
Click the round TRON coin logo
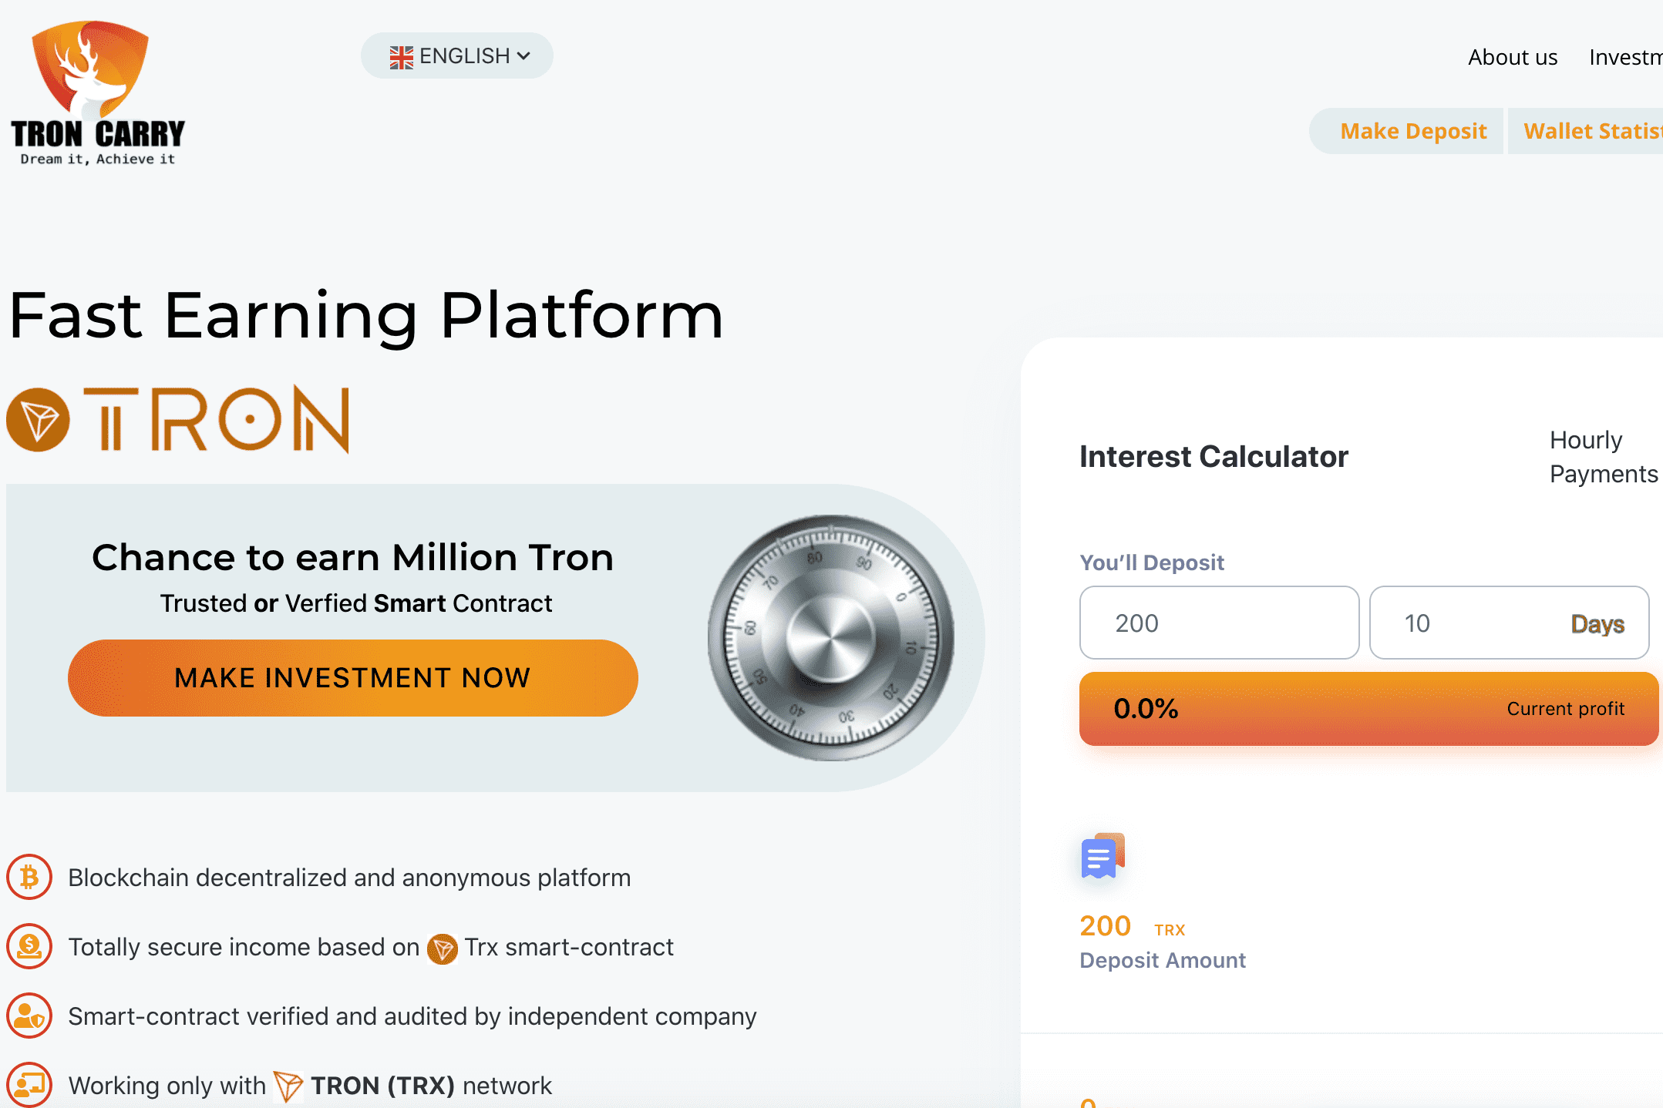(x=38, y=420)
